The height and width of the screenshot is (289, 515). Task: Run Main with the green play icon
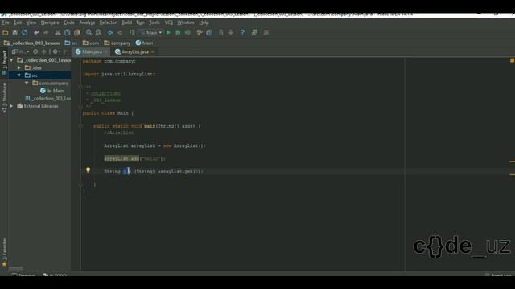168,32
